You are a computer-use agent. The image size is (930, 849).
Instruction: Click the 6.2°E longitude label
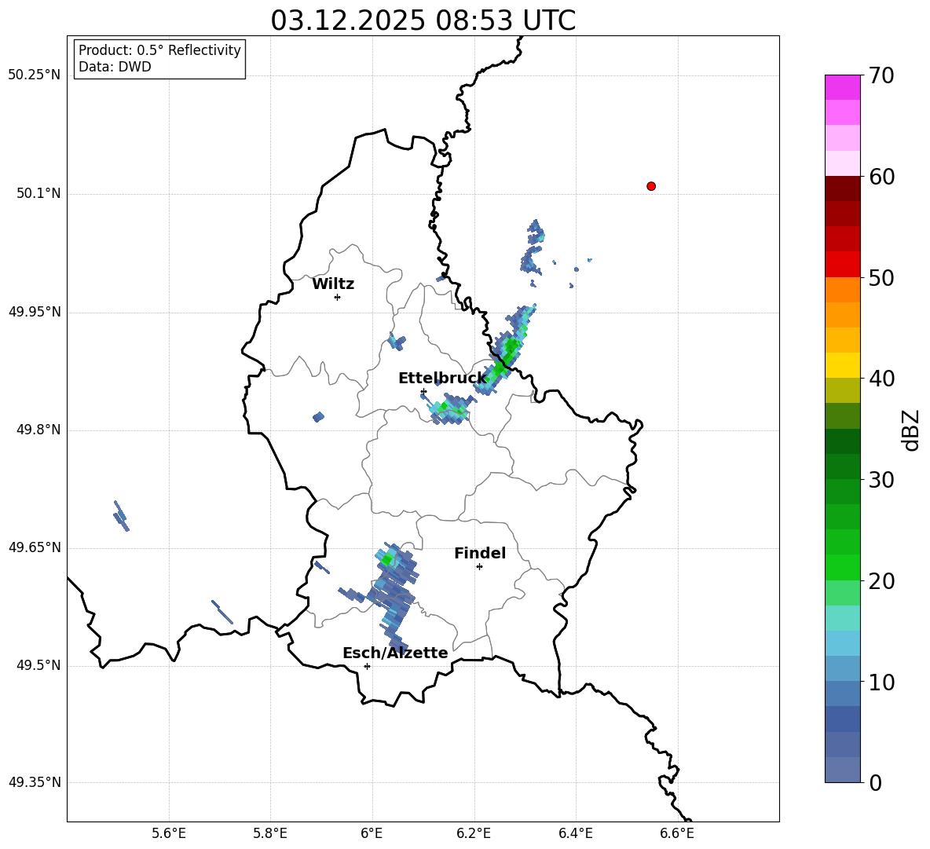474,833
